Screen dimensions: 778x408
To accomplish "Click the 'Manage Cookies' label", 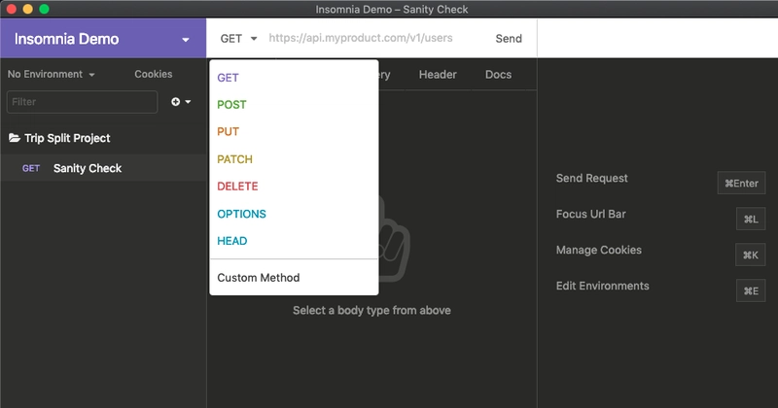I will coord(598,250).
